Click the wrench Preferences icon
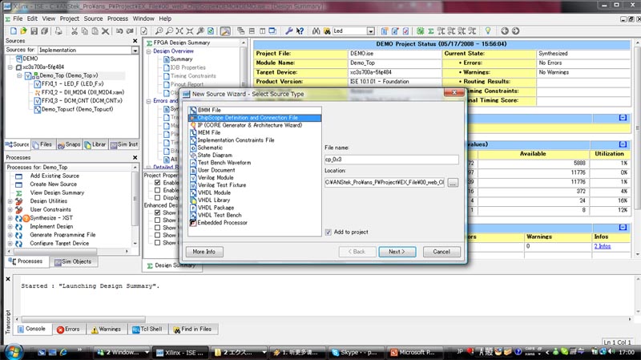The image size is (641, 360). 289,31
